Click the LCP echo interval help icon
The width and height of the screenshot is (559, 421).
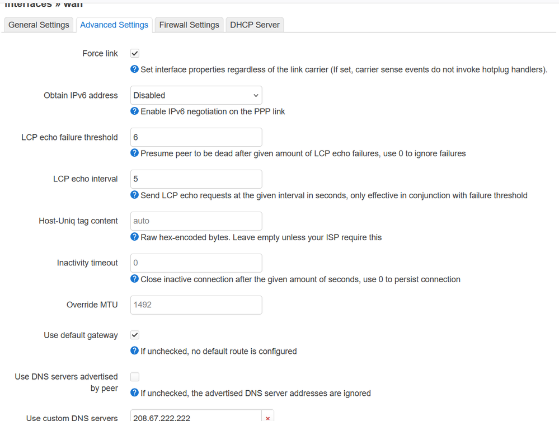[134, 195]
